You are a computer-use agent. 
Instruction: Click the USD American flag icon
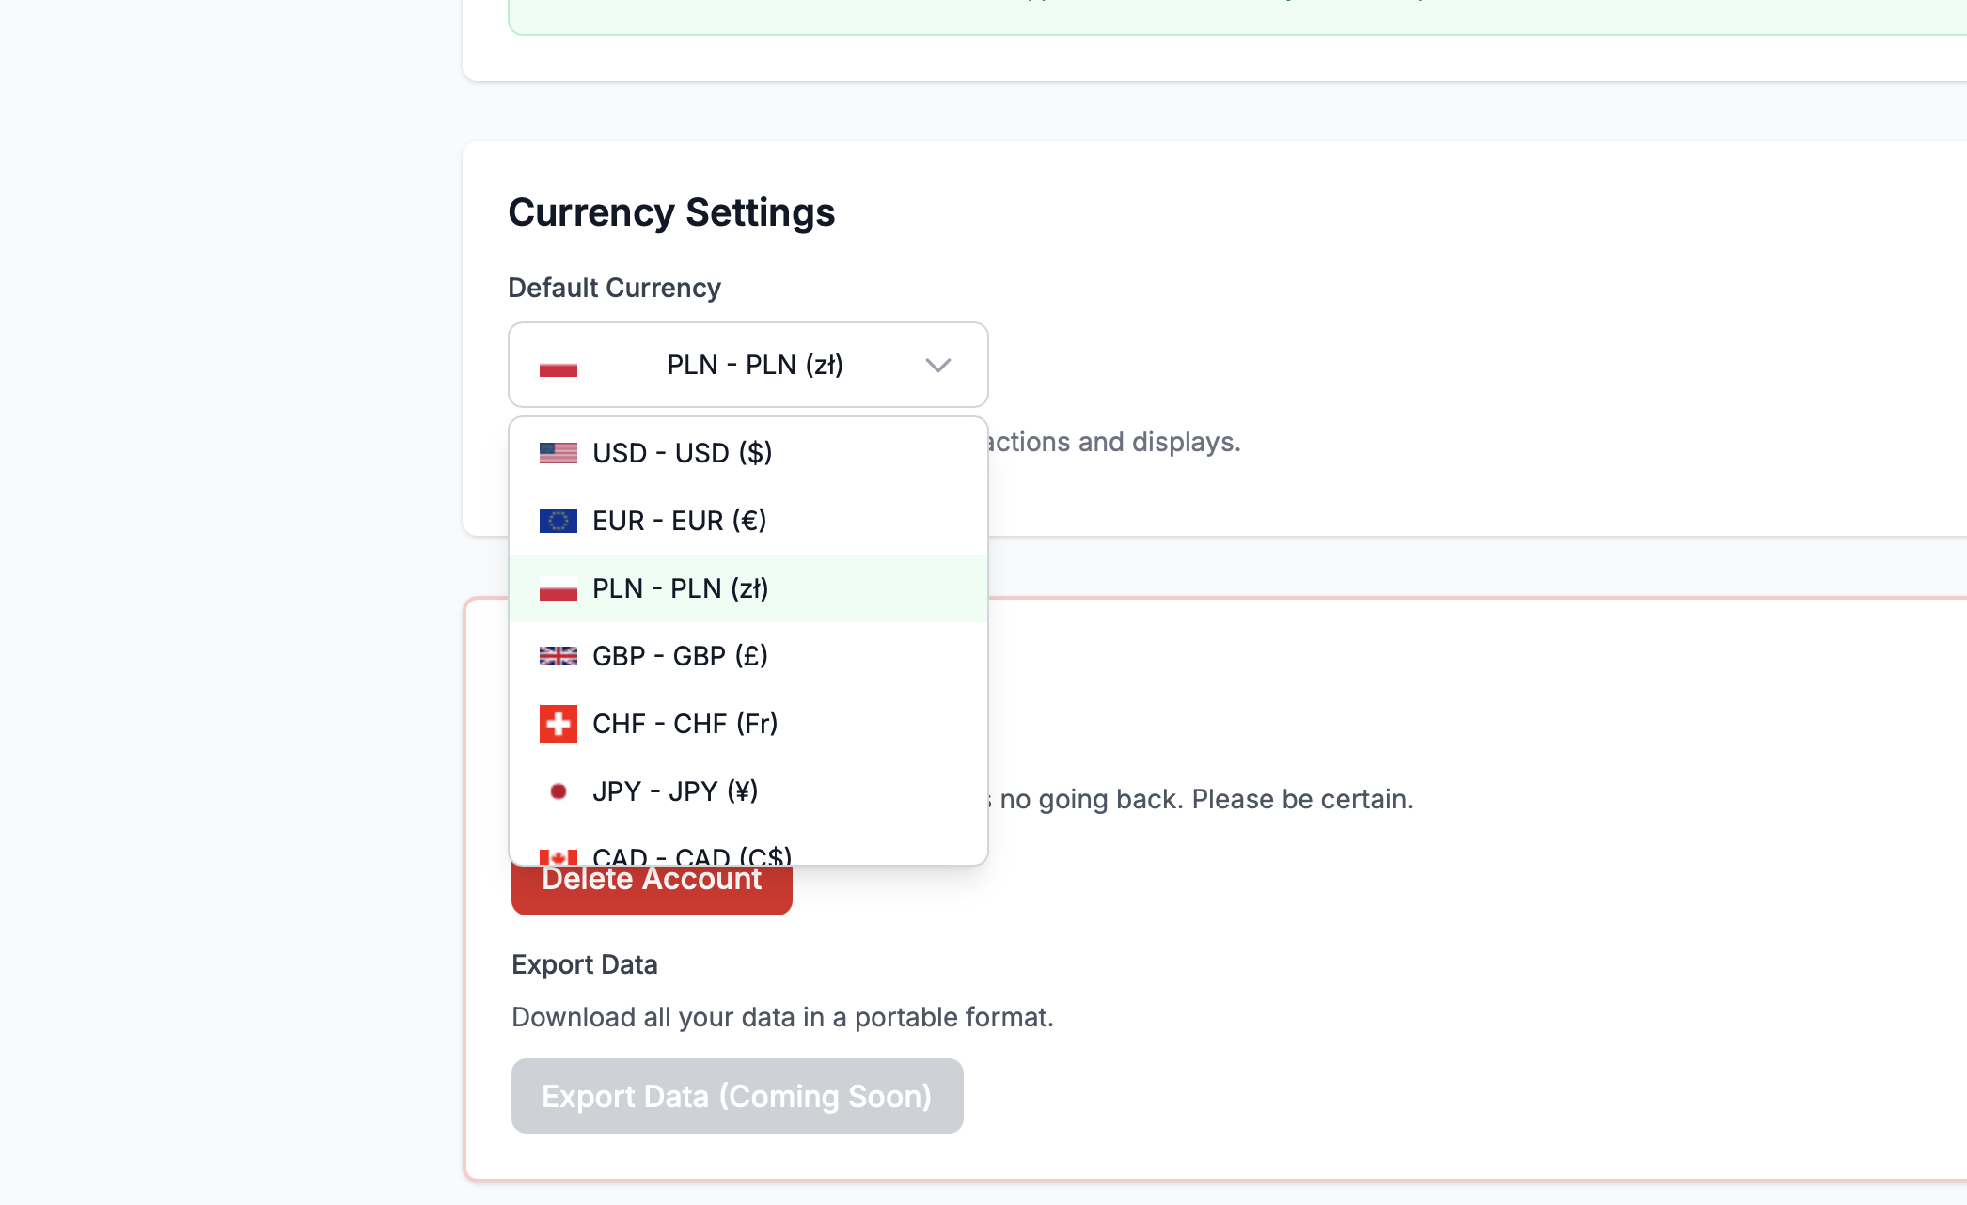[558, 452]
